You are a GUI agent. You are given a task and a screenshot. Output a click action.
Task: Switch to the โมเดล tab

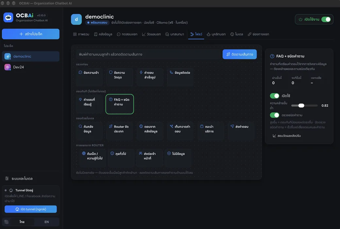[x=237, y=34]
